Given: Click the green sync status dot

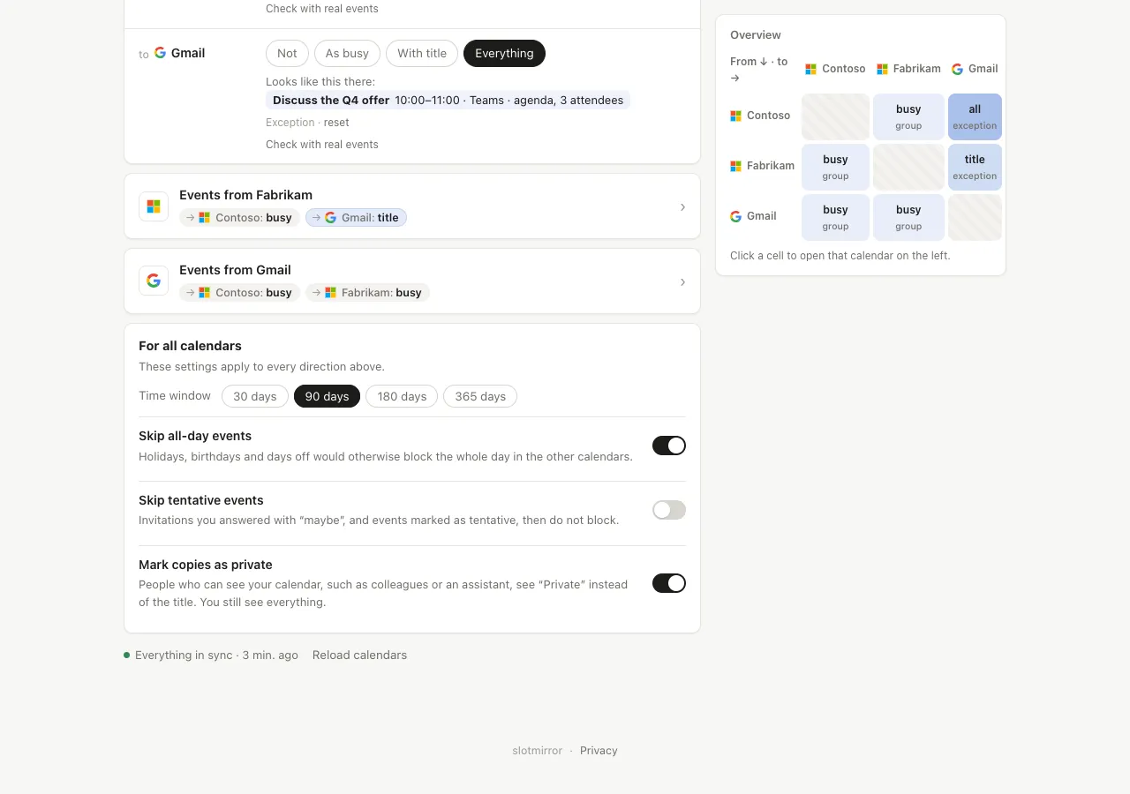Looking at the screenshot, I should coord(127,655).
